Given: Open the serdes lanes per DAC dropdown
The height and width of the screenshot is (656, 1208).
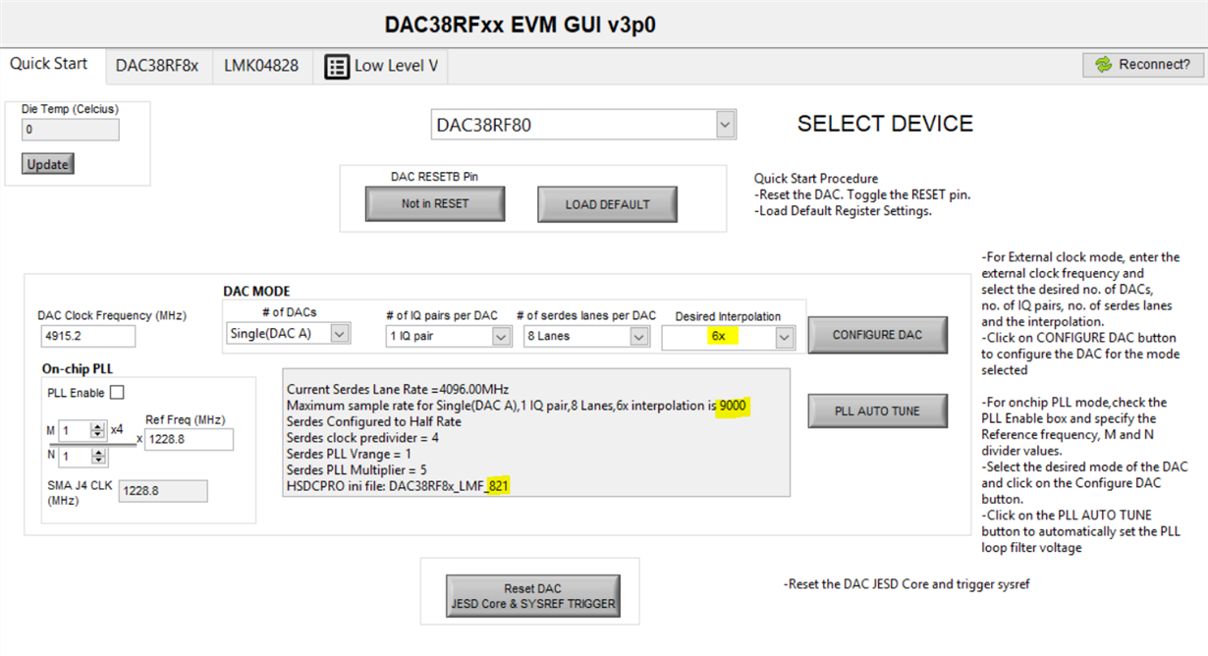Looking at the screenshot, I should [639, 337].
